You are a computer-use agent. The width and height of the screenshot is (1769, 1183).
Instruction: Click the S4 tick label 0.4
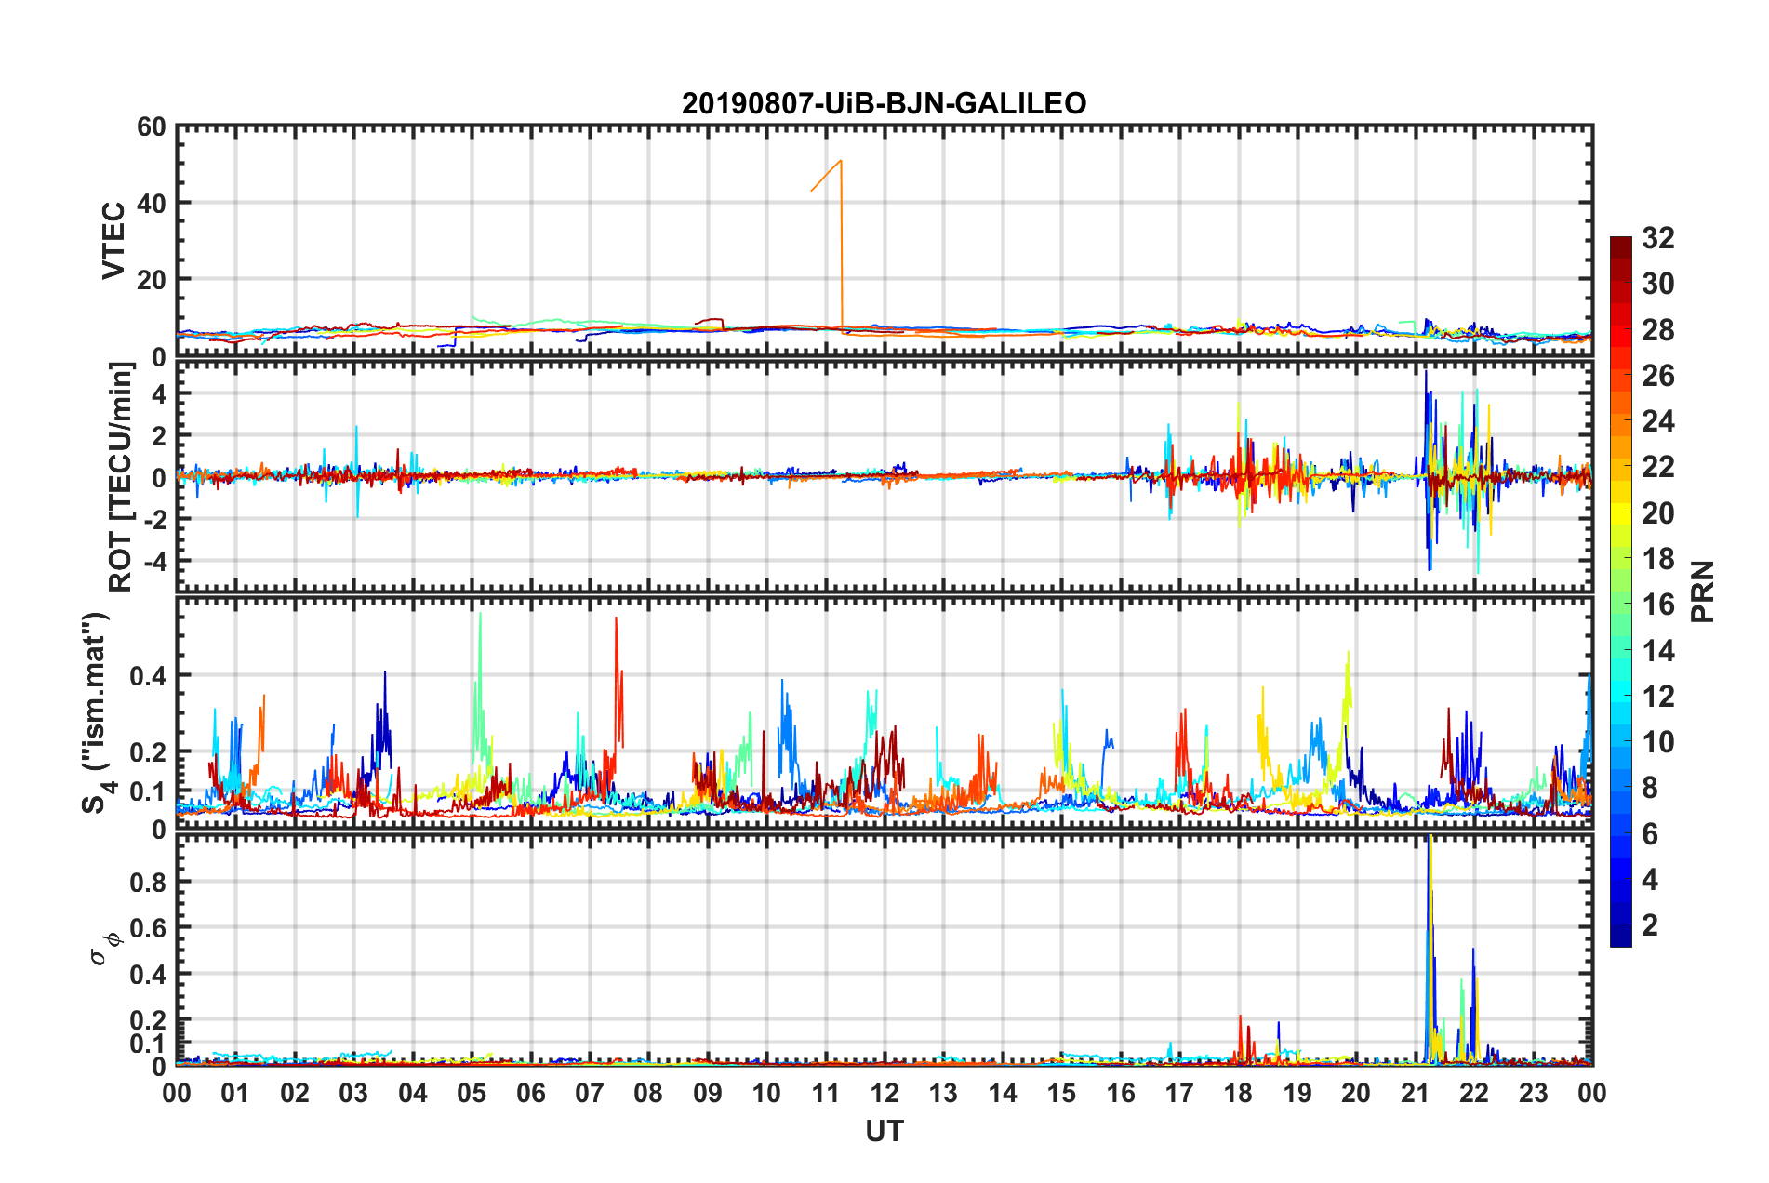[x=148, y=676]
